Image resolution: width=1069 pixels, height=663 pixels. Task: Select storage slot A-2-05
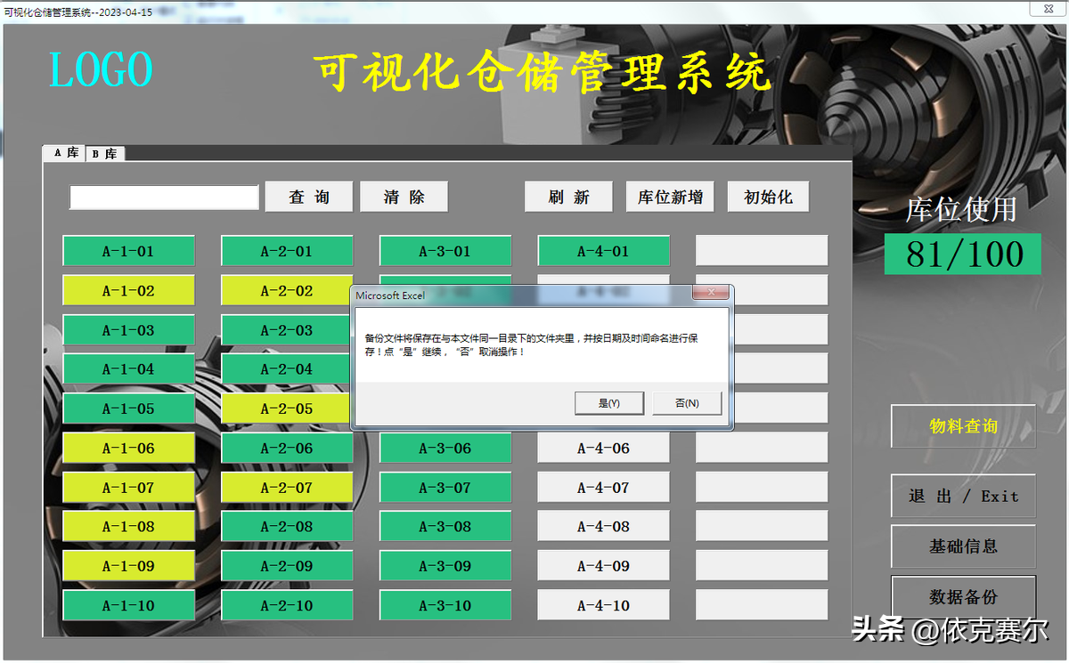(x=287, y=408)
